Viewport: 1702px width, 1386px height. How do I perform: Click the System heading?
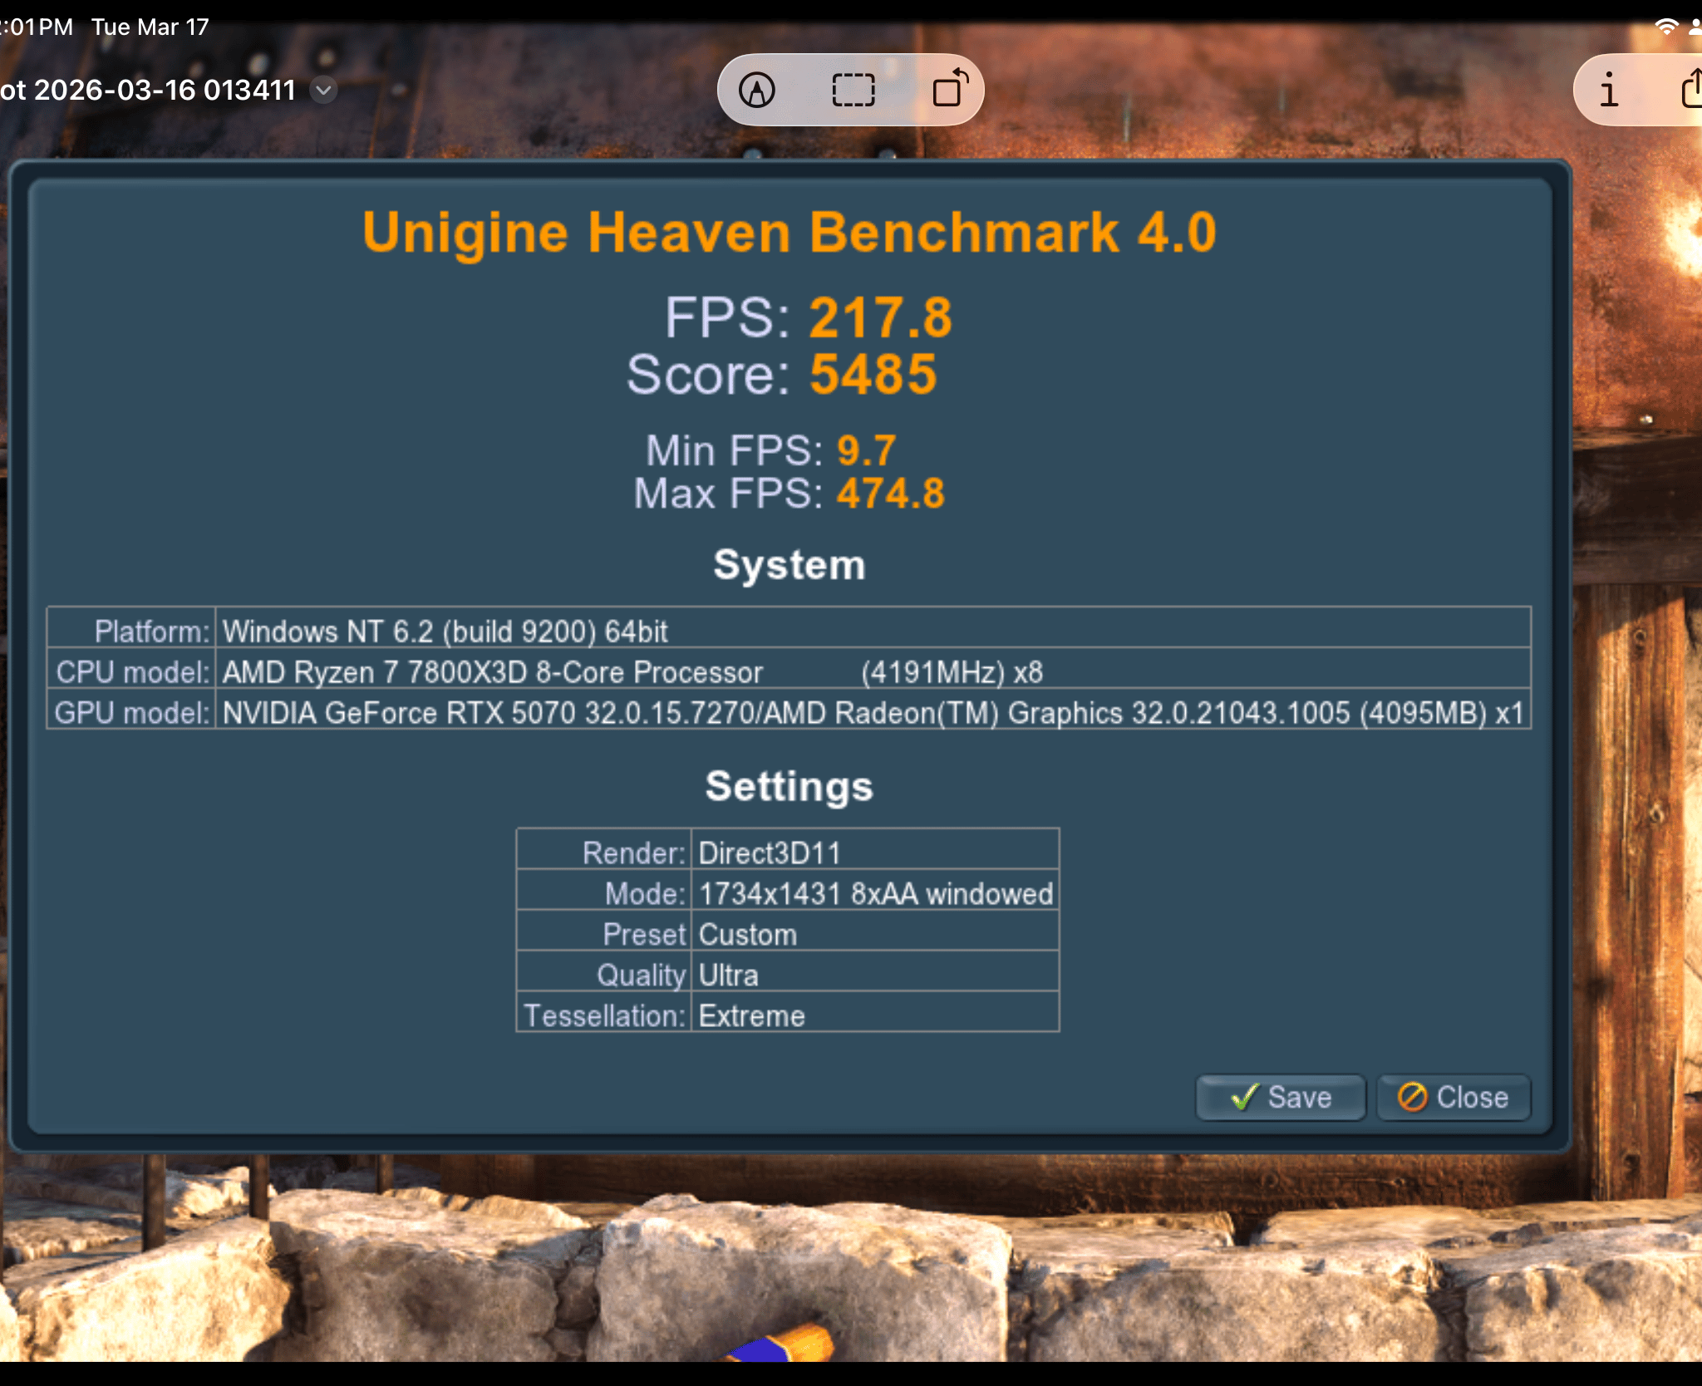(x=790, y=566)
